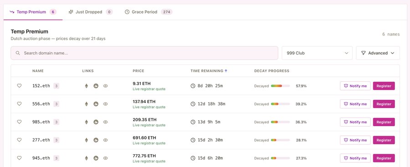Click the Decay Progress column header
410x167 pixels.
[x=272, y=71]
